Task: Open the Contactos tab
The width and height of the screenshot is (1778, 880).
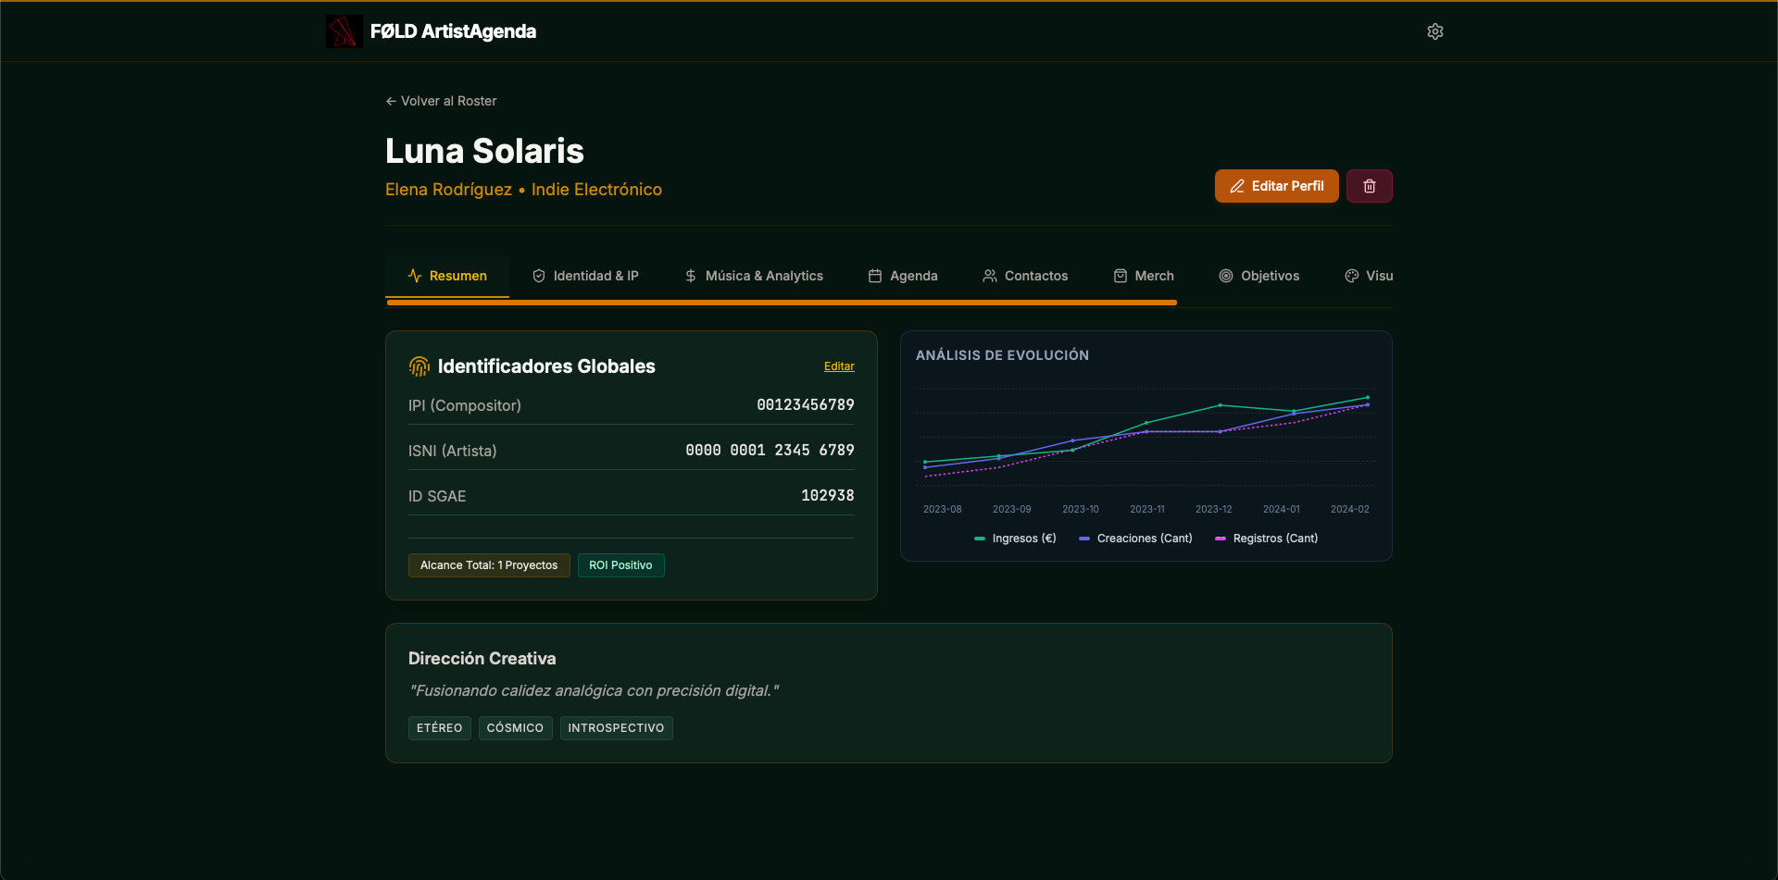Action: tap(1025, 276)
